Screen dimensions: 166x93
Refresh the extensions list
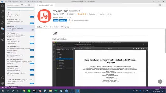pyautogui.click(x=25, y=5)
